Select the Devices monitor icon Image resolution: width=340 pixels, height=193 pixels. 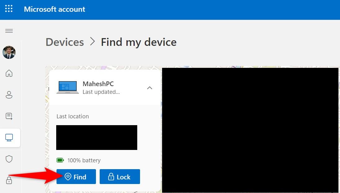(9, 138)
